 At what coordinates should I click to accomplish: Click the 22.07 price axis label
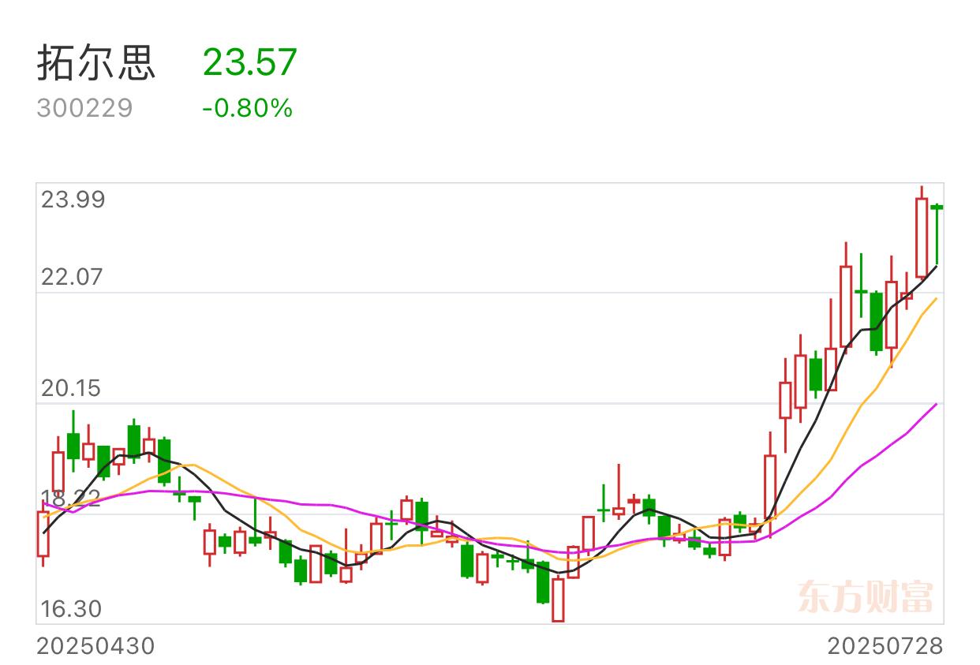coord(73,278)
